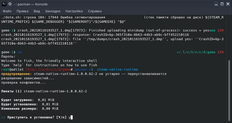This screenshot has height=123, width=232.
Task: Click 'Welcome to fish, the friendly interactive shell'
Action: pos(49,61)
